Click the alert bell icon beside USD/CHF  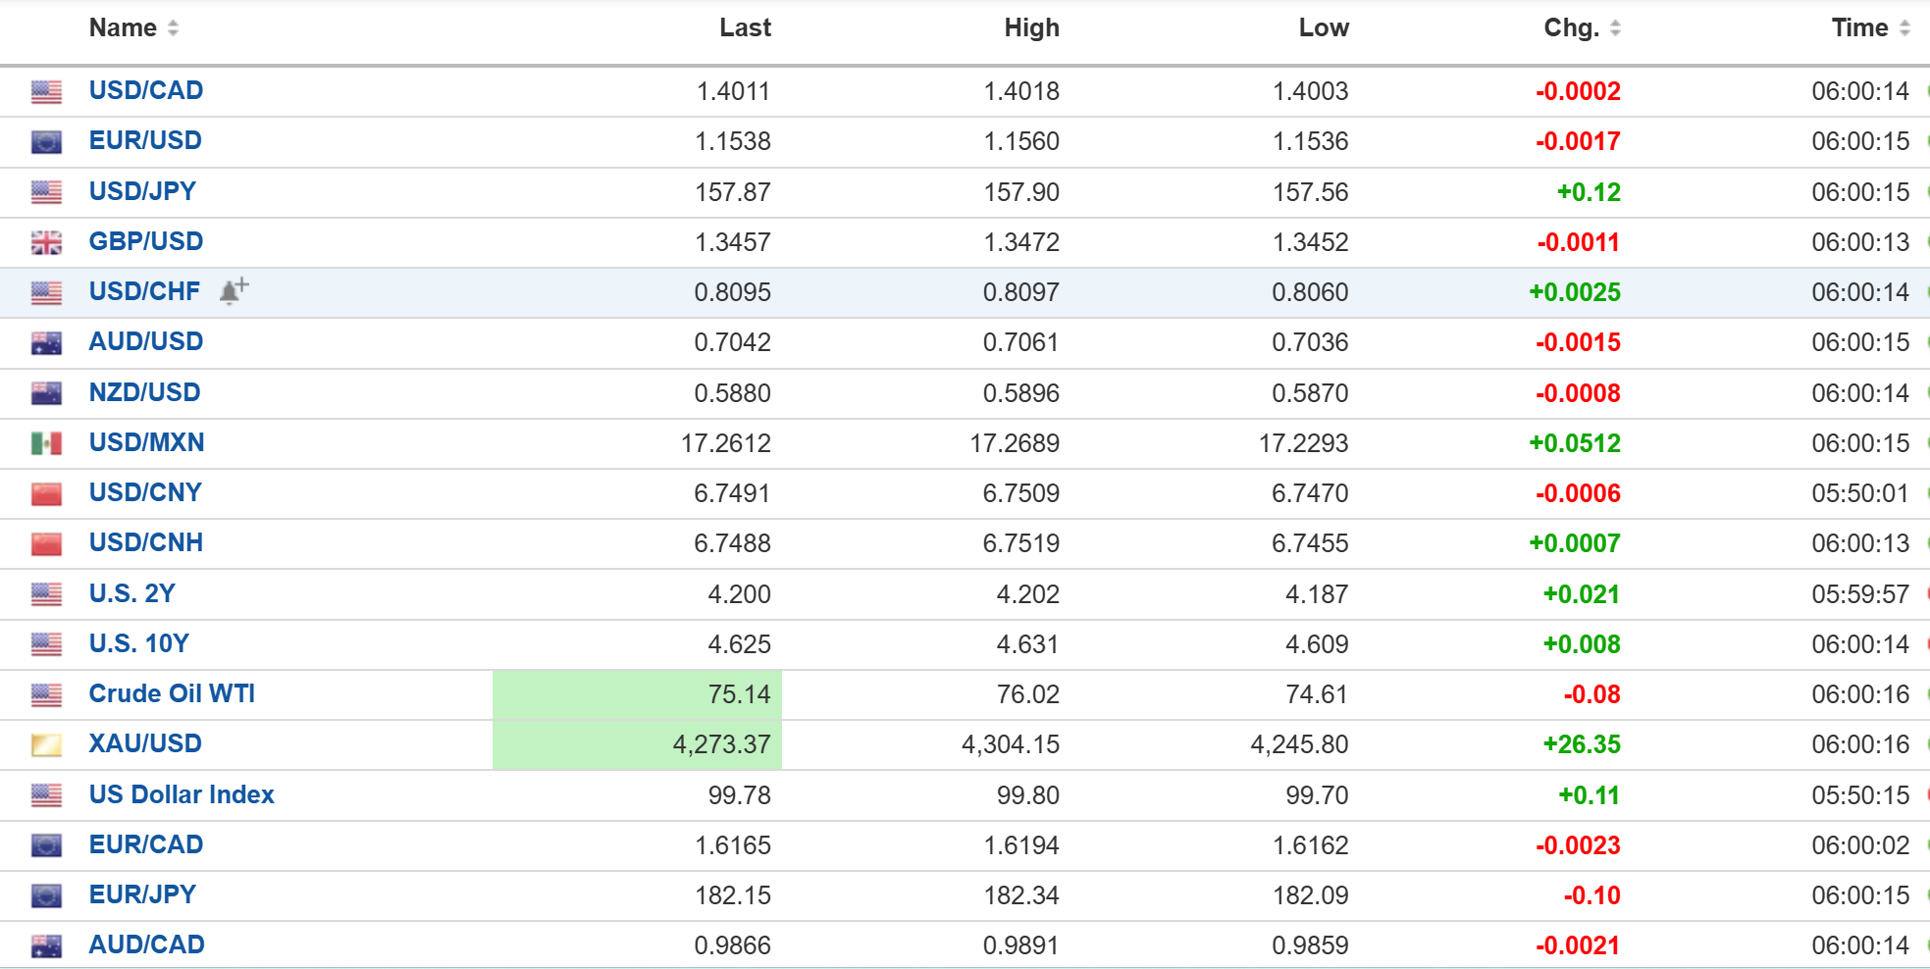(234, 291)
